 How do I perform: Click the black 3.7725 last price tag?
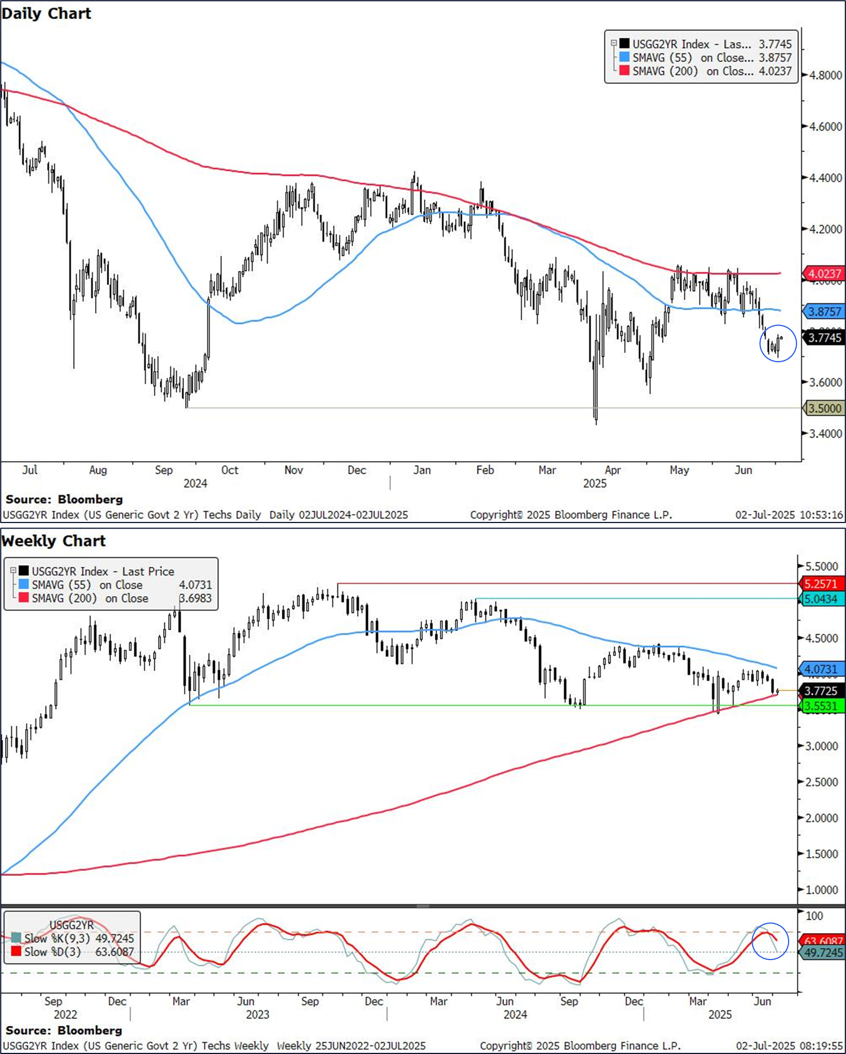(x=821, y=691)
